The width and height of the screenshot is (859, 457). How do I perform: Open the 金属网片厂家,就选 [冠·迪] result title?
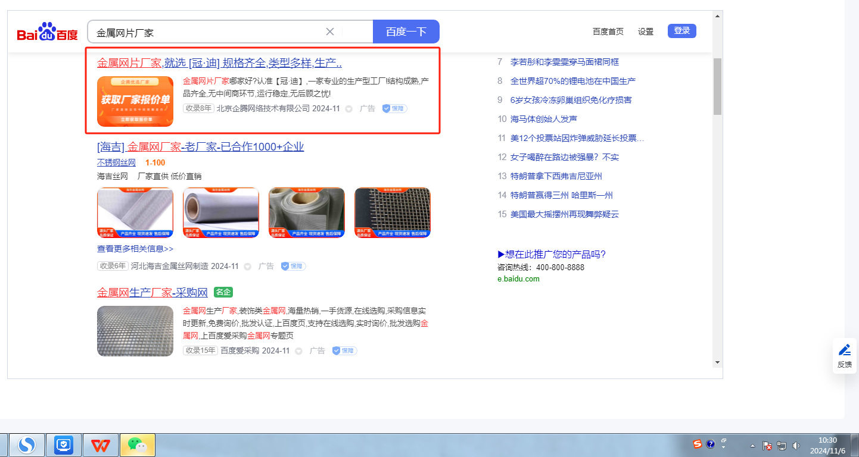tap(219, 62)
